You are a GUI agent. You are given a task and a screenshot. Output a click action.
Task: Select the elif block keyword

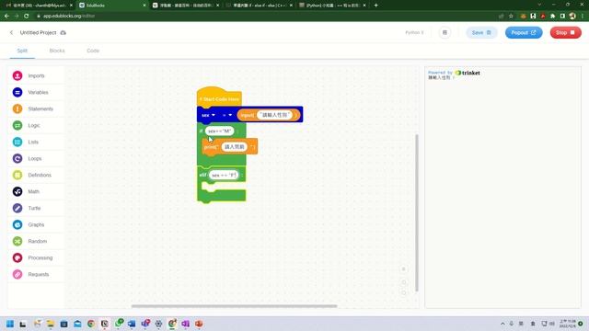click(202, 175)
